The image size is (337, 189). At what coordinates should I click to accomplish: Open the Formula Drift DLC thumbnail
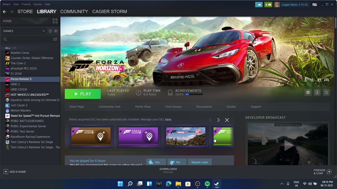tap(186, 136)
